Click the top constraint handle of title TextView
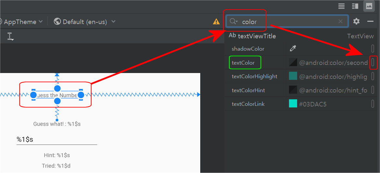The width and height of the screenshot is (380, 173). [x=57, y=88]
